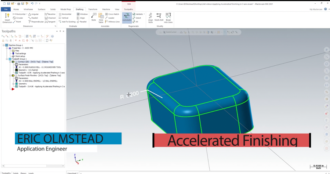Open Horizontal dimension dropdown arrow
Image resolution: width=330 pixels, height=174 pixels.
(26, 14)
